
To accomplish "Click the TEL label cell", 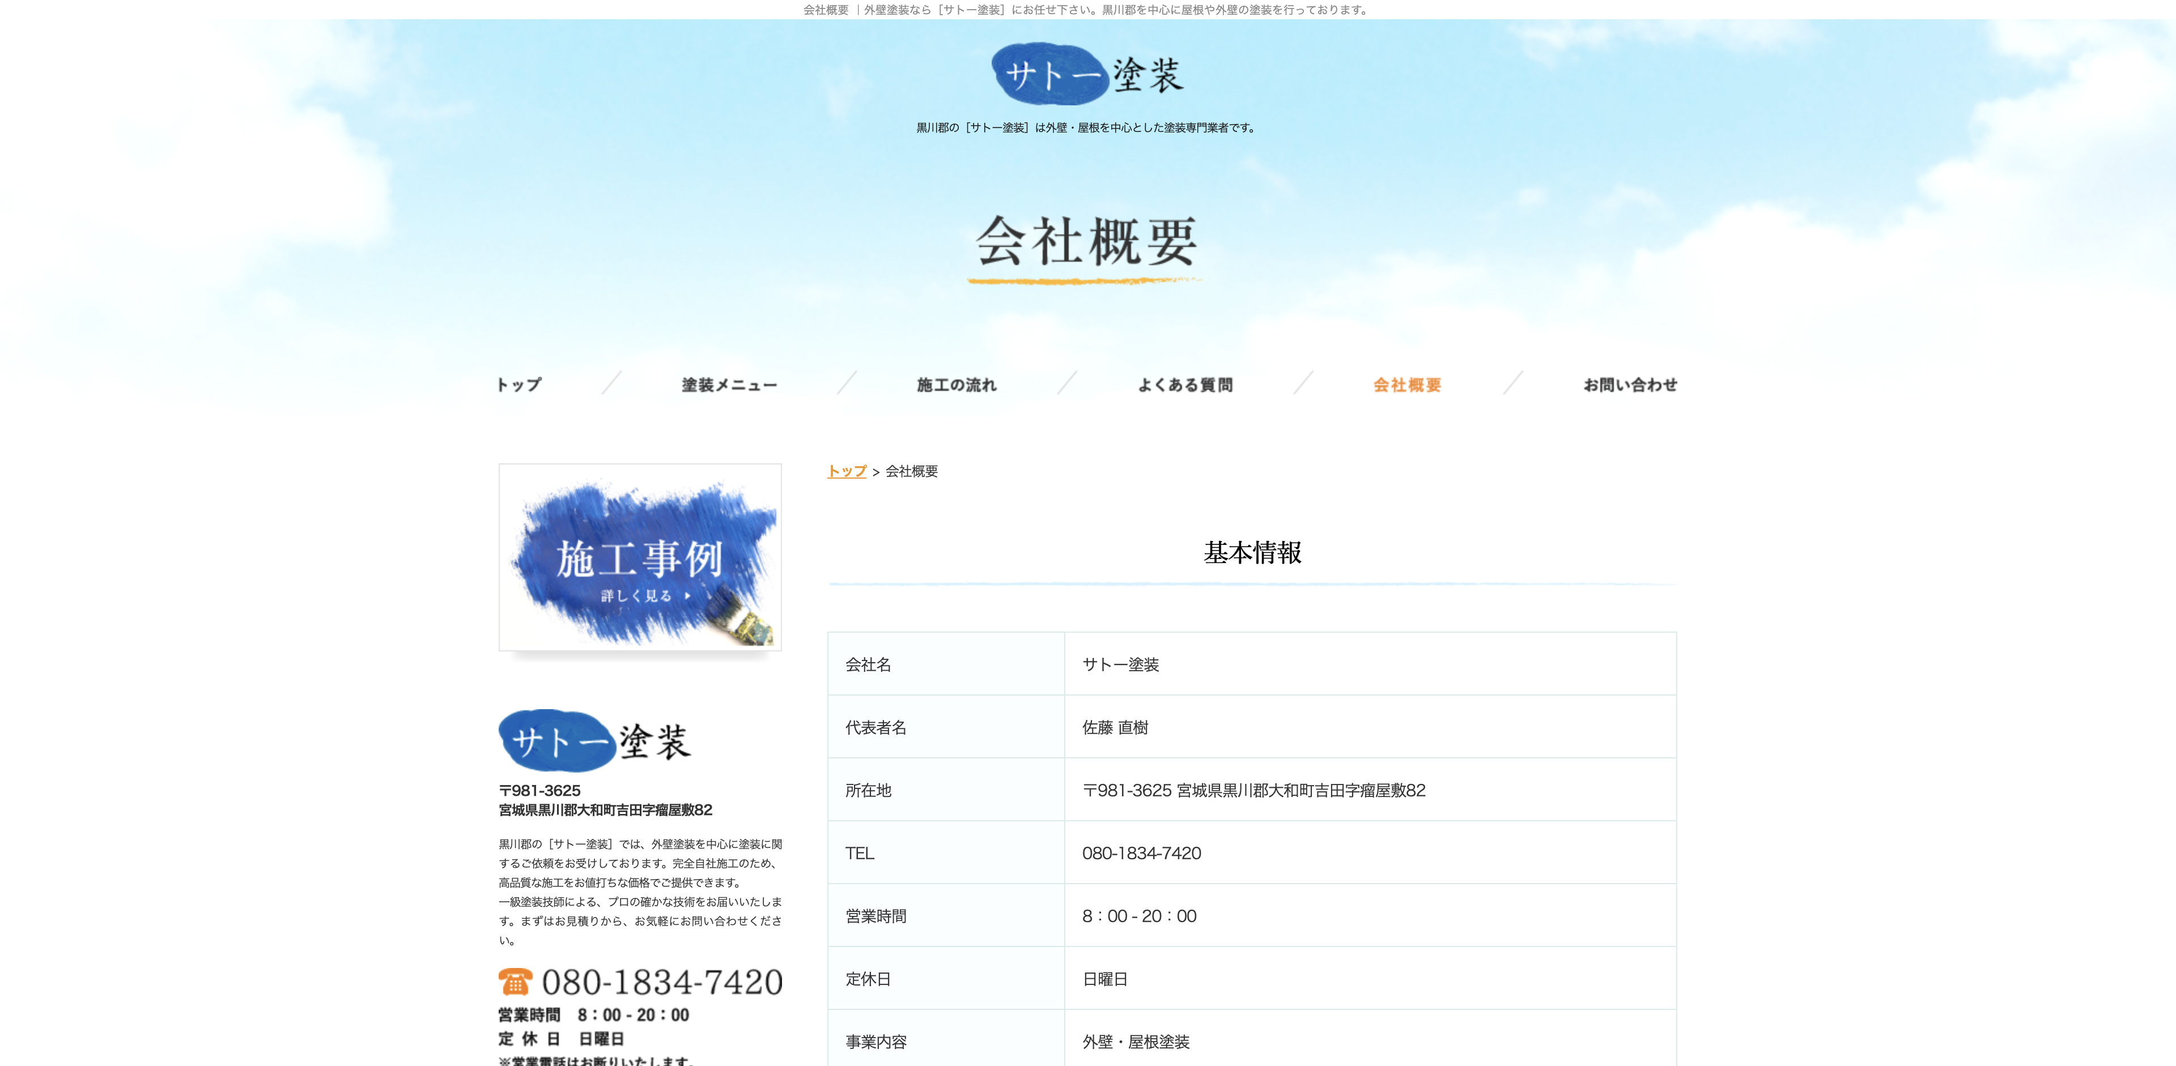I will click(946, 852).
